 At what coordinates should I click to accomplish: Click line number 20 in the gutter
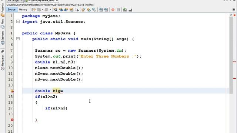click(x=10, y=126)
